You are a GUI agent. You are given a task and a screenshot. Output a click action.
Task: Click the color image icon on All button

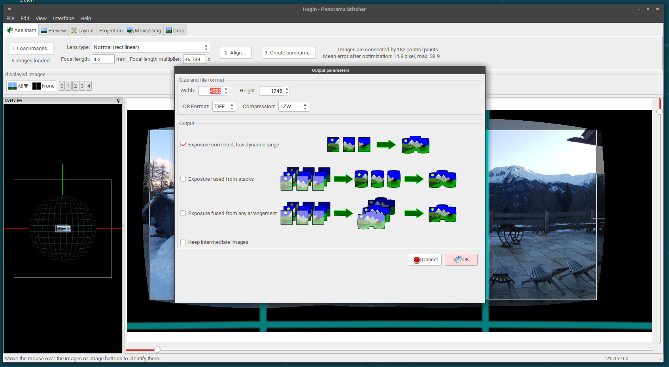pos(12,86)
